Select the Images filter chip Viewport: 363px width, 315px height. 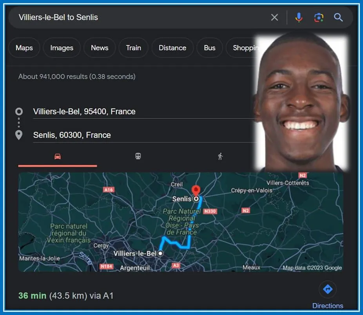pyautogui.click(x=62, y=48)
